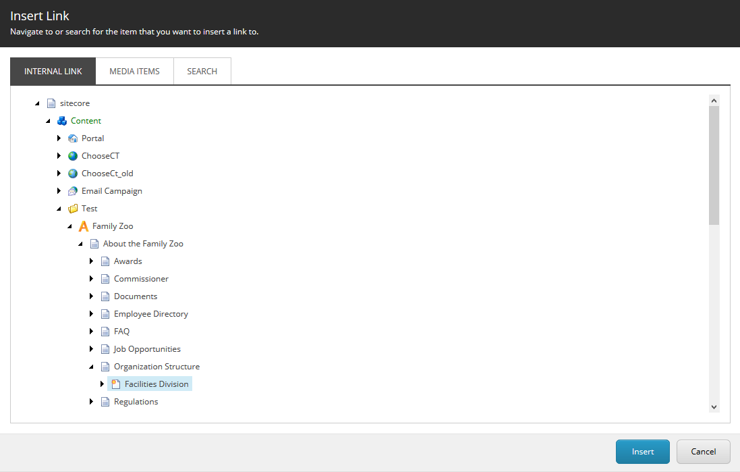Click the scrollbar down arrow
The width and height of the screenshot is (740, 472).
714,407
